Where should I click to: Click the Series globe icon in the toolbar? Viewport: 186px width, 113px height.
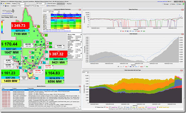(x=6, y=6)
